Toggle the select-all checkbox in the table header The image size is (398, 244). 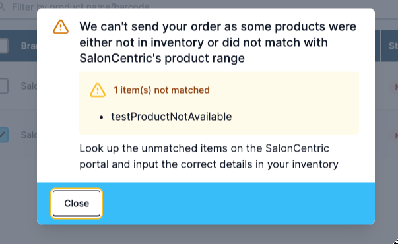tap(3, 46)
